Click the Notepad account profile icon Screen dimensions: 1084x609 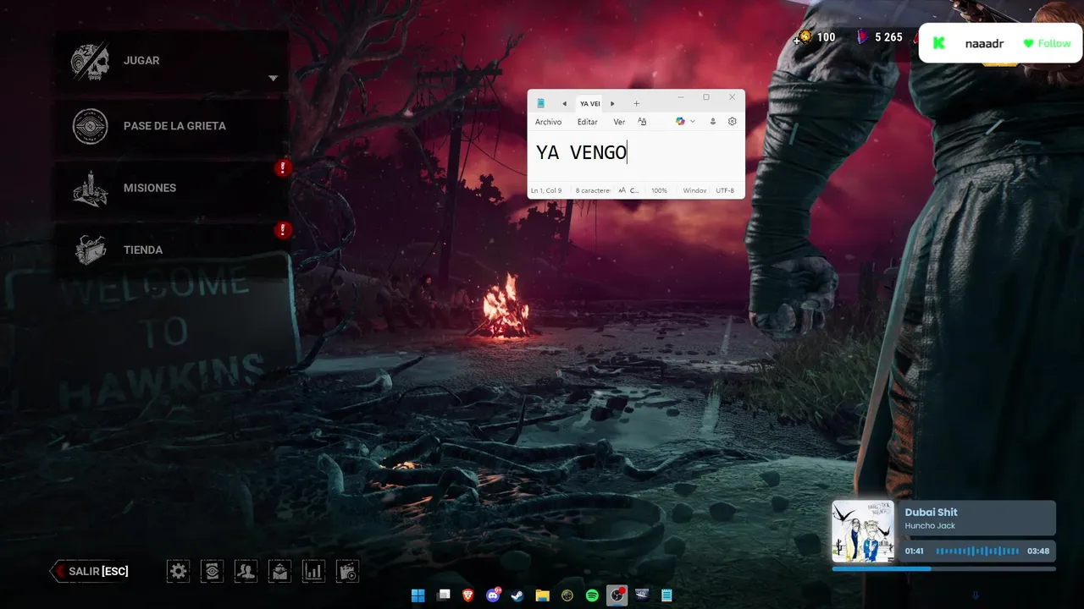tap(713, 122)
